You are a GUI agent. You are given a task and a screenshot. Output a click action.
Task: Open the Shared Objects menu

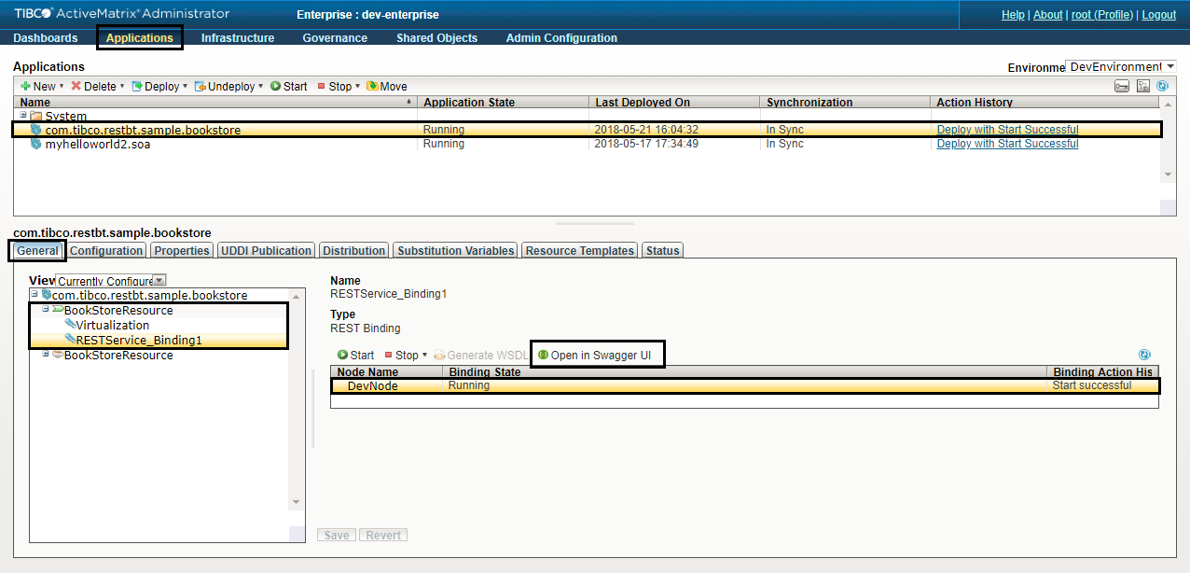(436, 38)
